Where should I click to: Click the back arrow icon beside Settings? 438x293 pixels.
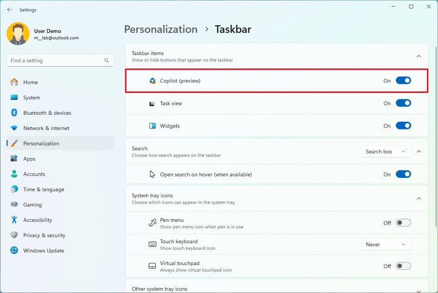coord(9,10)
